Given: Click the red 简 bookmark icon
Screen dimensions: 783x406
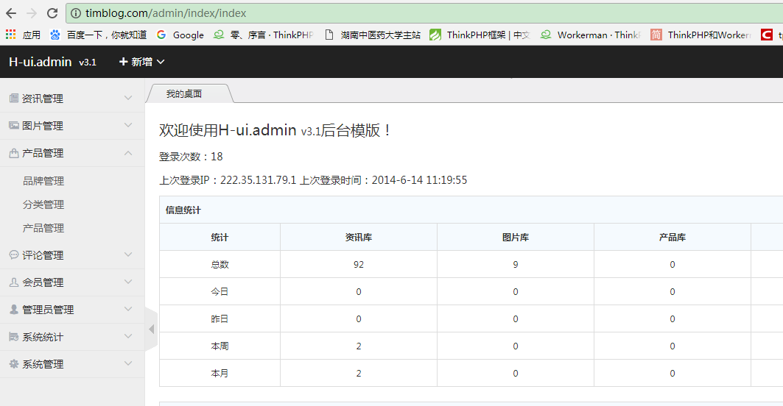Looking at the screenshot, I should [656, 35].
